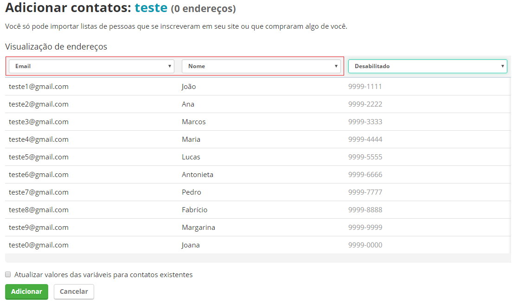The width and height of the screenshot is (512, 304).
Task: Select email teste2@gmail.com
Action: coord(38,104)
